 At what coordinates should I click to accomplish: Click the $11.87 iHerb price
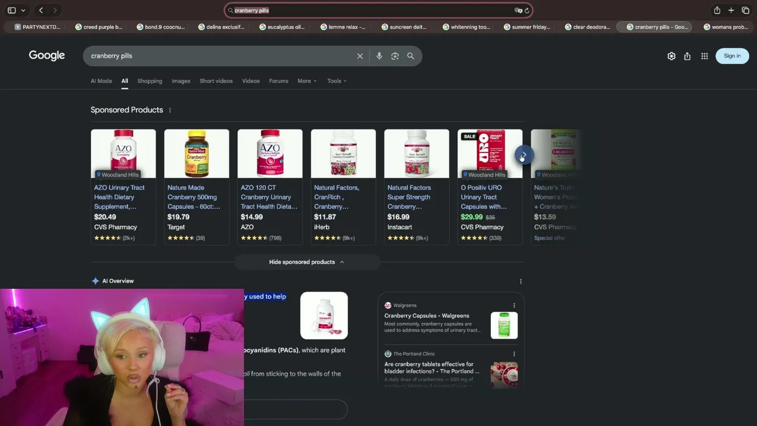point(325,217)
